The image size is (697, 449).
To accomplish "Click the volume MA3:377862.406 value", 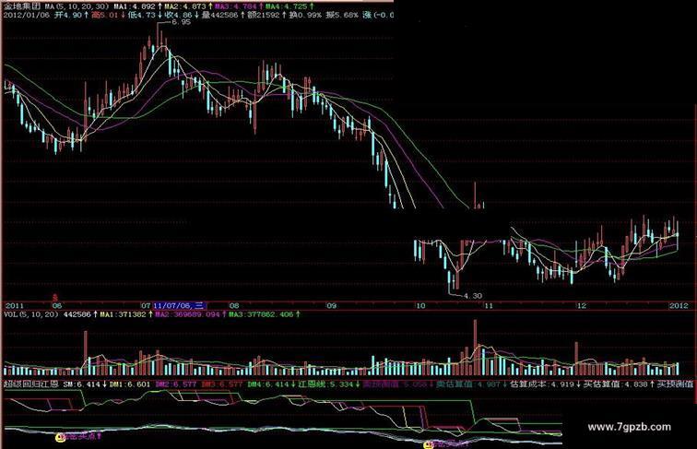I will tap(264, 314).
